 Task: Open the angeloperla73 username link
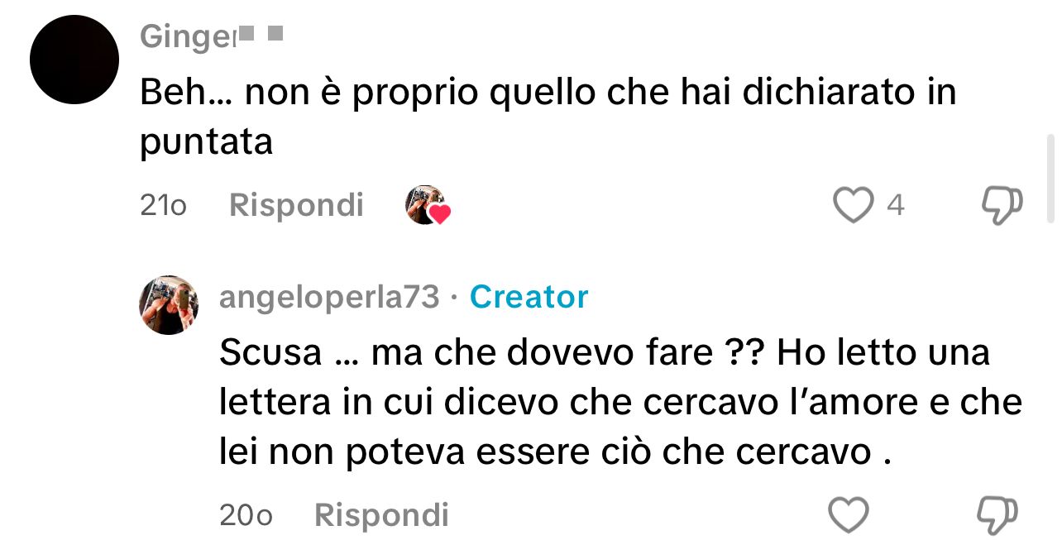point(329,297)
